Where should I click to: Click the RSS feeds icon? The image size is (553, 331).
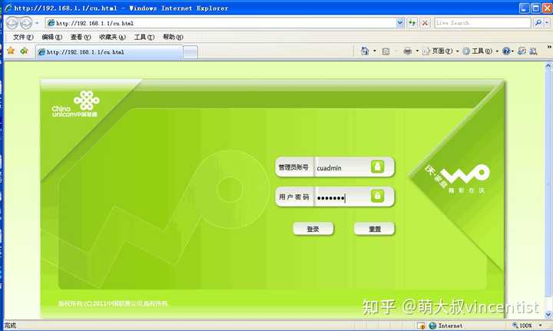click(386, 51)
